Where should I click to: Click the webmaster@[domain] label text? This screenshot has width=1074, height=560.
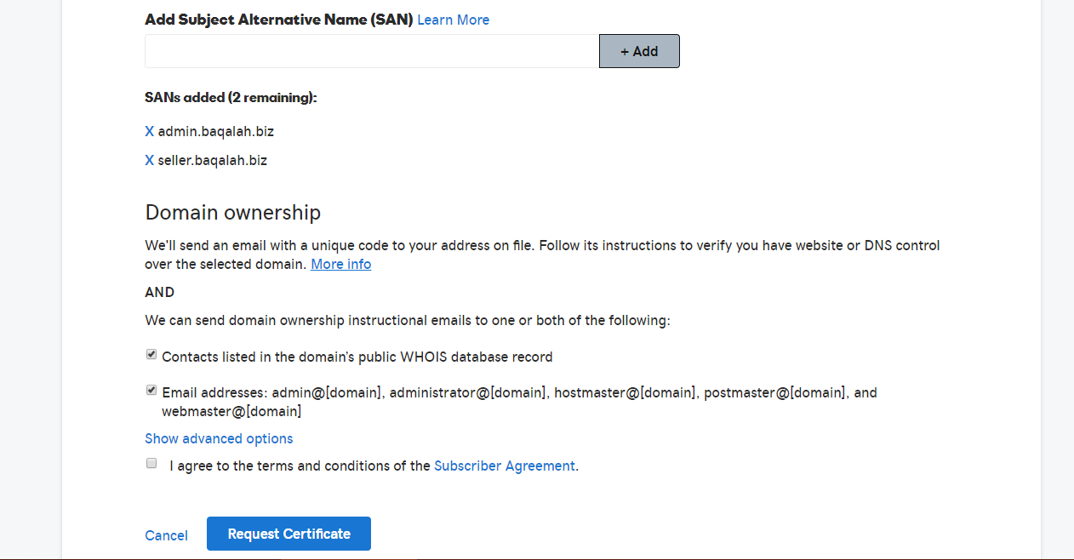point(231,412)
